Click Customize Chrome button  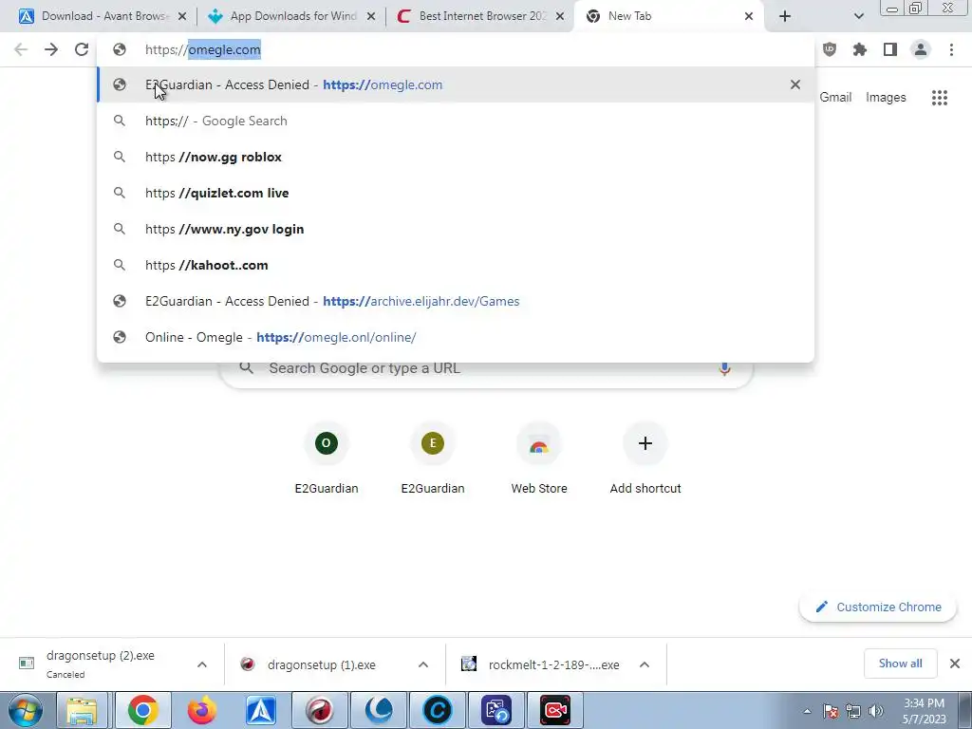tap(878, 607)
